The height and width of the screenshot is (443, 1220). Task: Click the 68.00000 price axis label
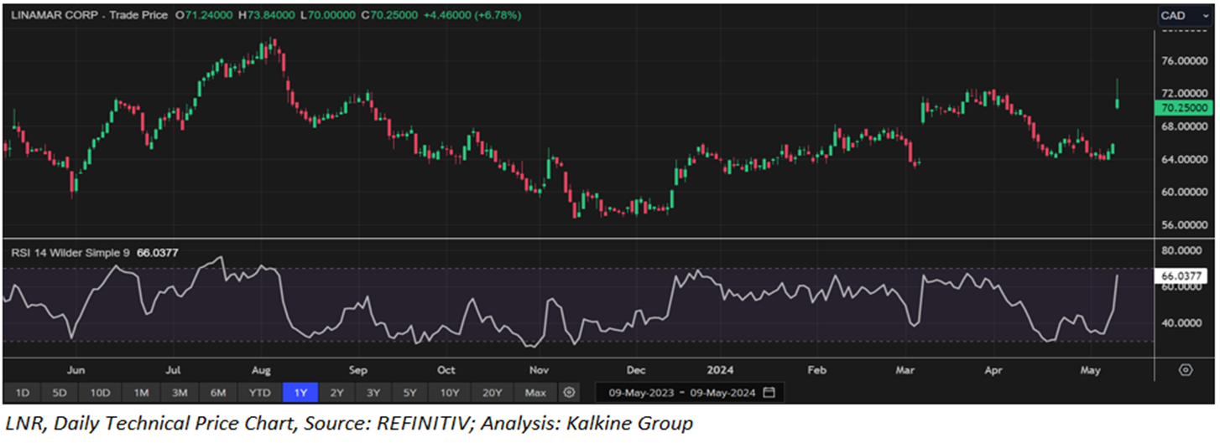1185,126
